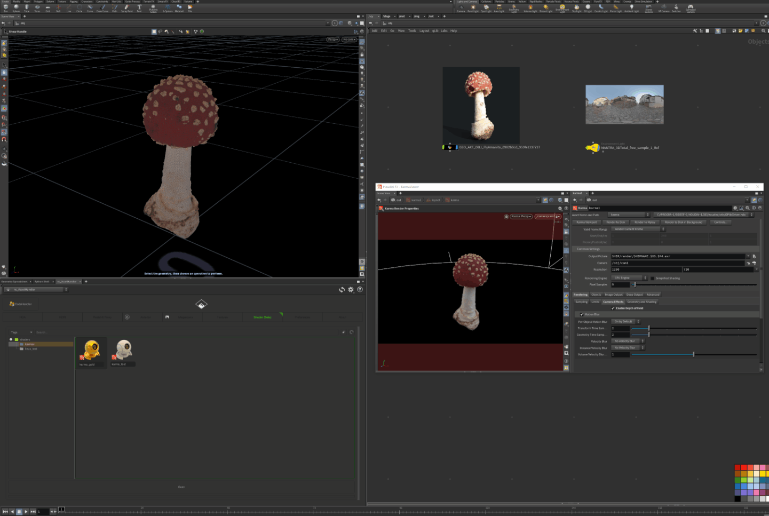Select the Sphere tool on Create shelf

pos(16,8)
